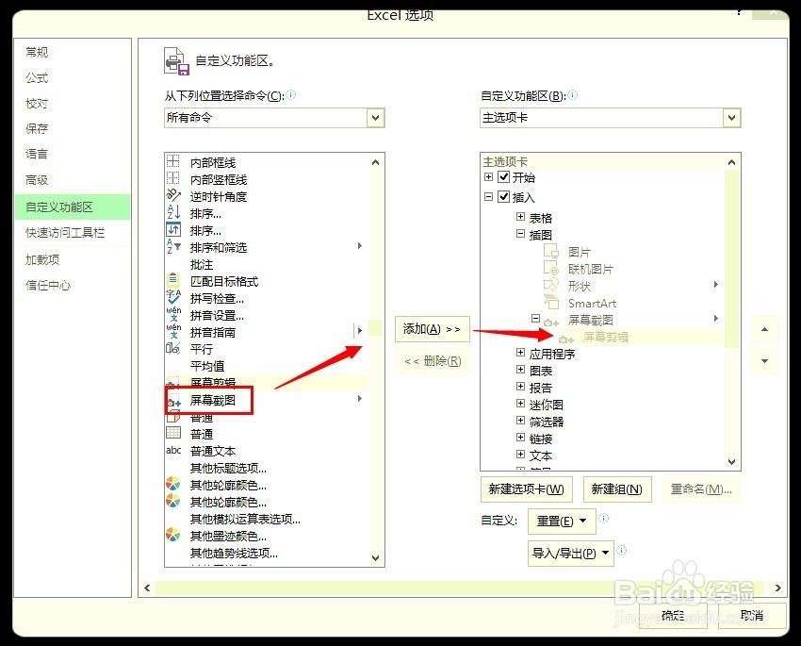Click the 拼音指南 icon in command list
The height and width of the screenshot is (646, 801).
pyautogui.click(x=173, y=332)
